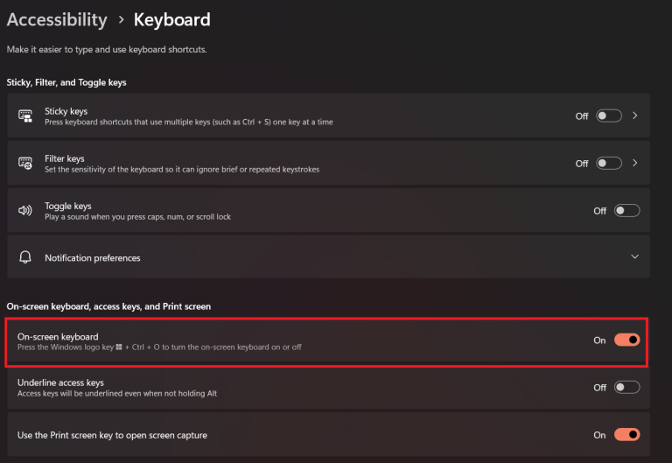This screenshot has width=672, height=463.
Task: Enable the Sticky keys switch
Action: click(x=609, y=116)
